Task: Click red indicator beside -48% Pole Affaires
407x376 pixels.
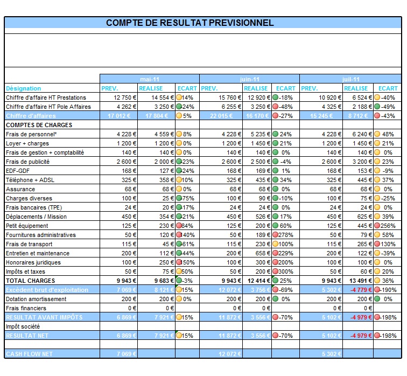Action: (276, 107)
